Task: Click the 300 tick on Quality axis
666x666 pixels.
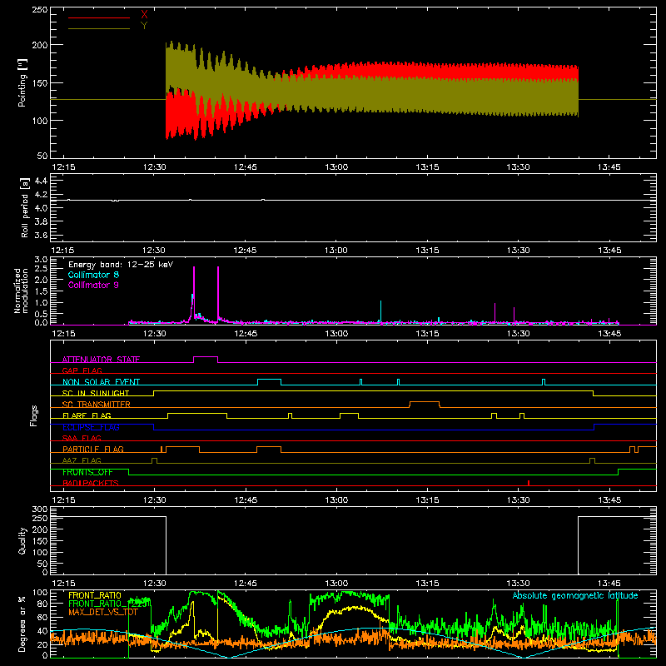Action: (x=39, y=509)
